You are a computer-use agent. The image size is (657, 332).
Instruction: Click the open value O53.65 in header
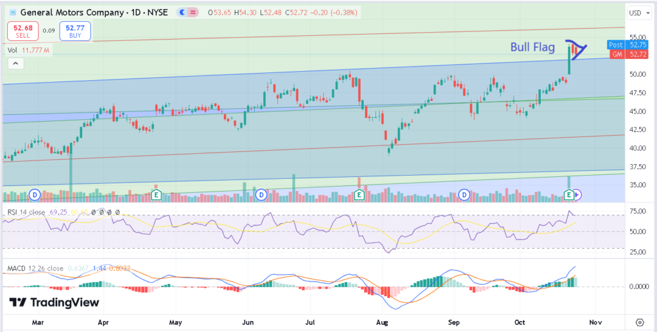pos(220,13)
